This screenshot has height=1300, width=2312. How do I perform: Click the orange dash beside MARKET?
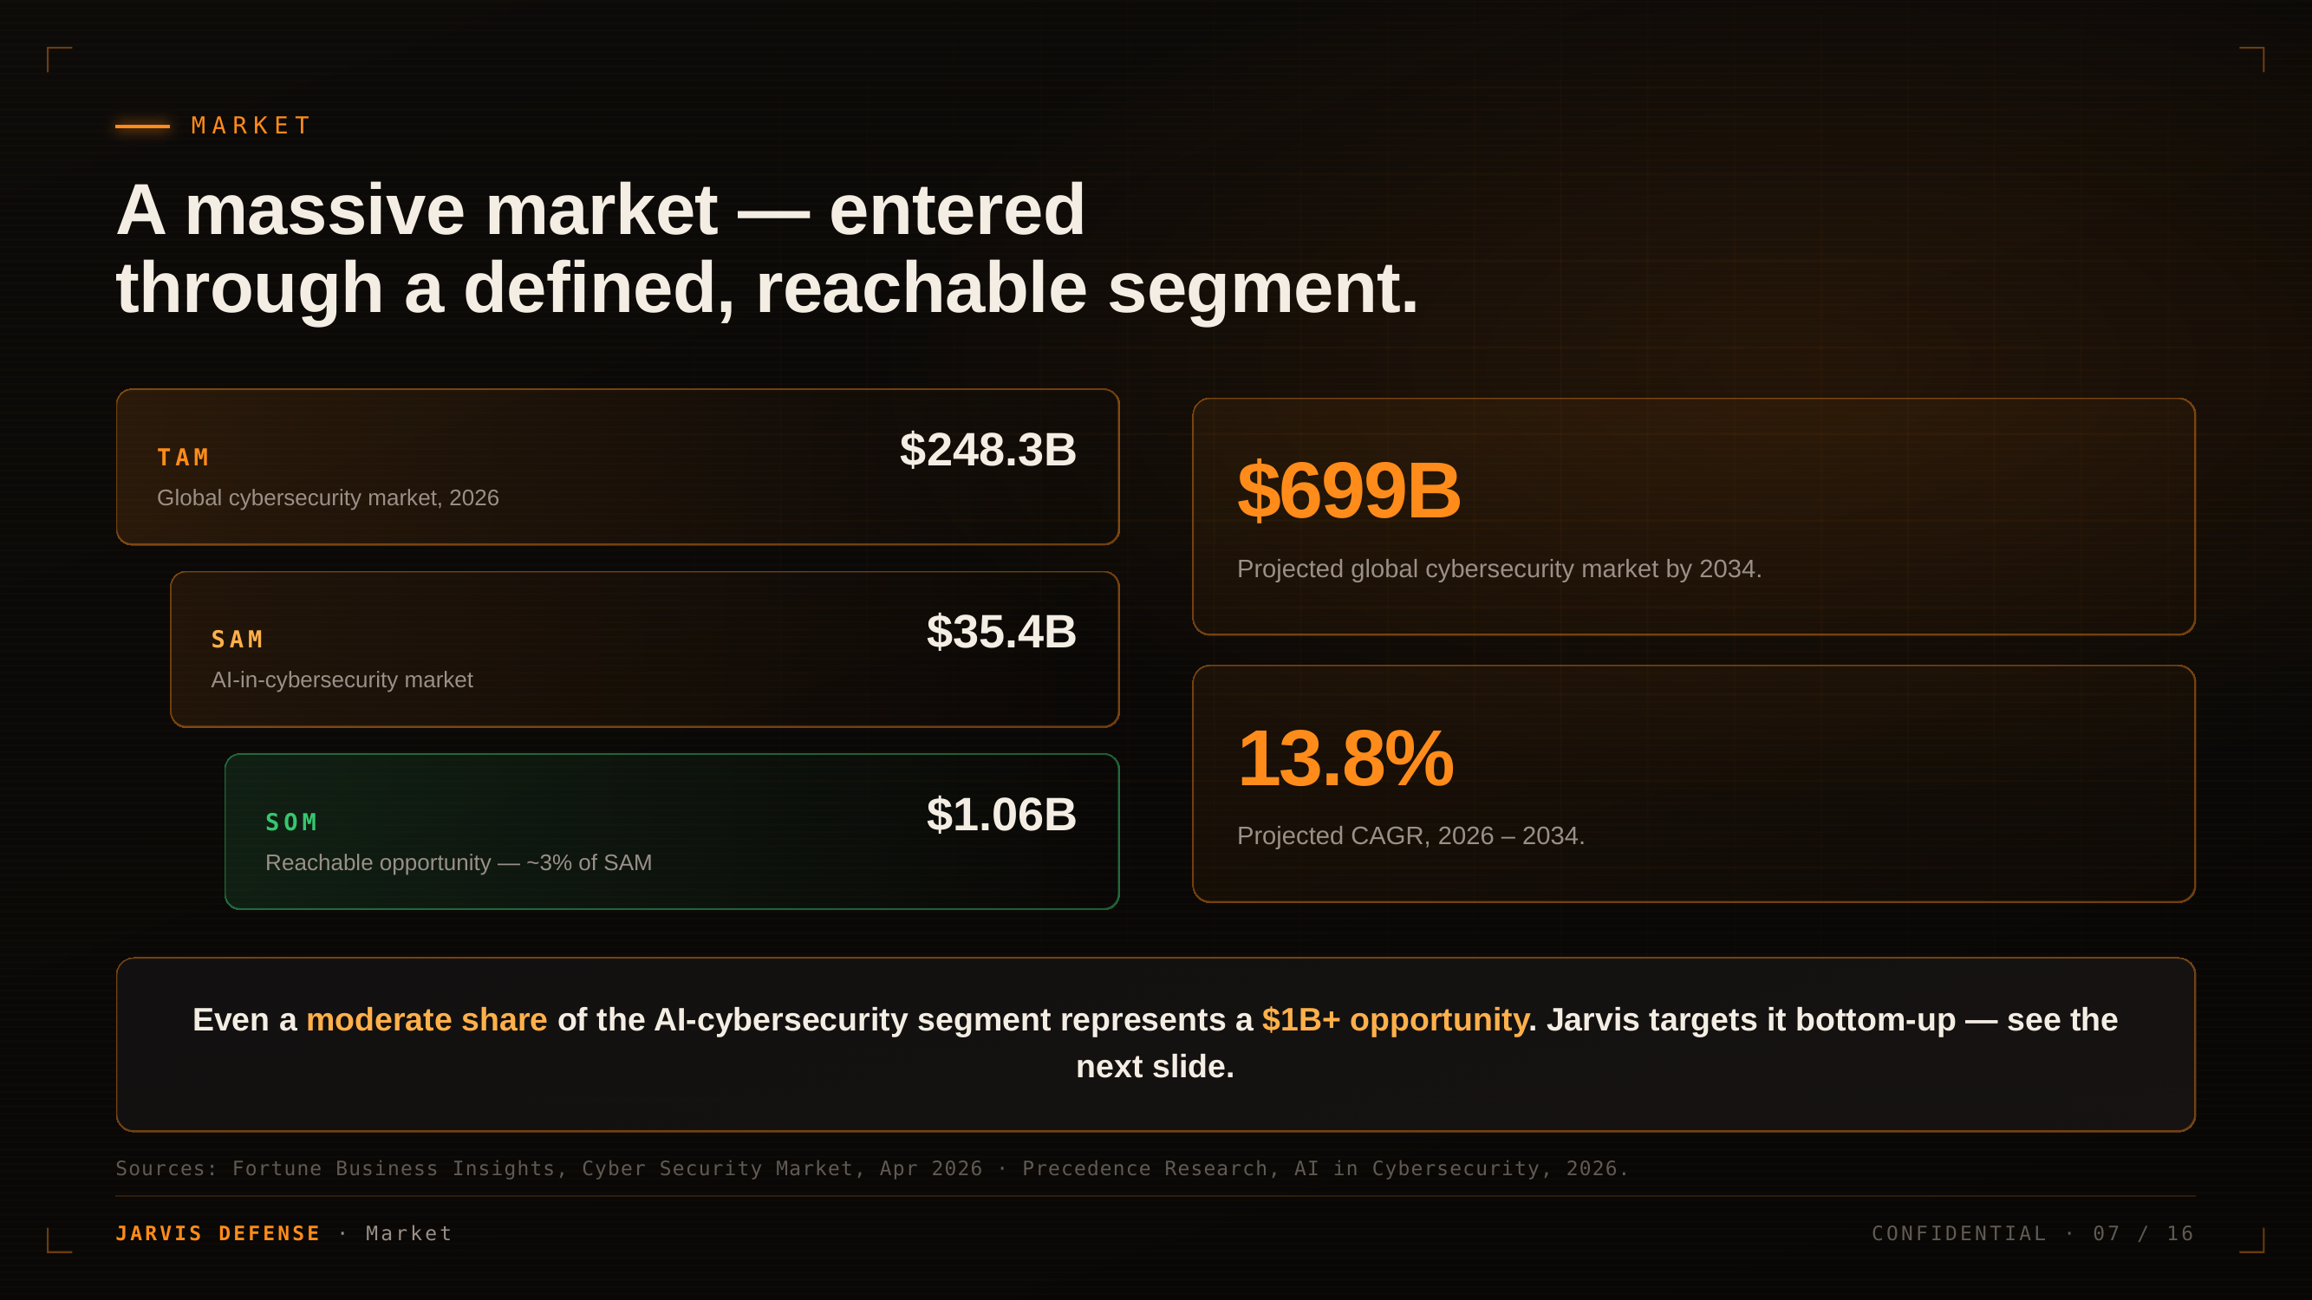(142, 127)
